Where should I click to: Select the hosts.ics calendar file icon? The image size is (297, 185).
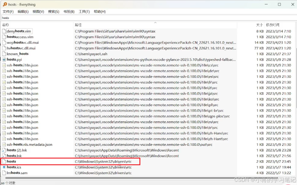tap(4, 167)
